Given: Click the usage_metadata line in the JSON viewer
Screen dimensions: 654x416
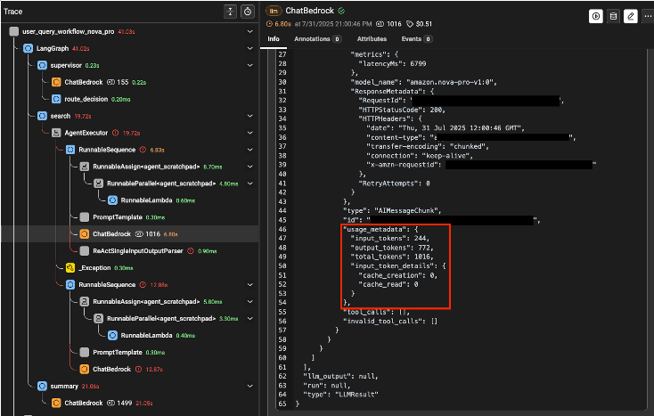Looking at the screenshot, I should [x=375, y=229].
